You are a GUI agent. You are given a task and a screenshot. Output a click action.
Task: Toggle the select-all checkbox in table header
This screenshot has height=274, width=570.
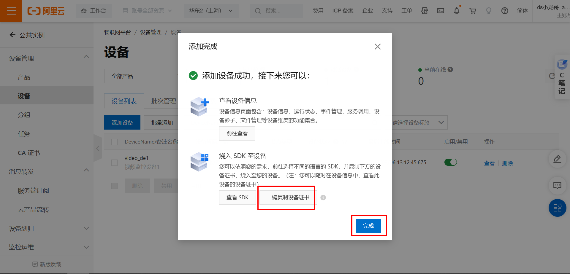point(114,142)
